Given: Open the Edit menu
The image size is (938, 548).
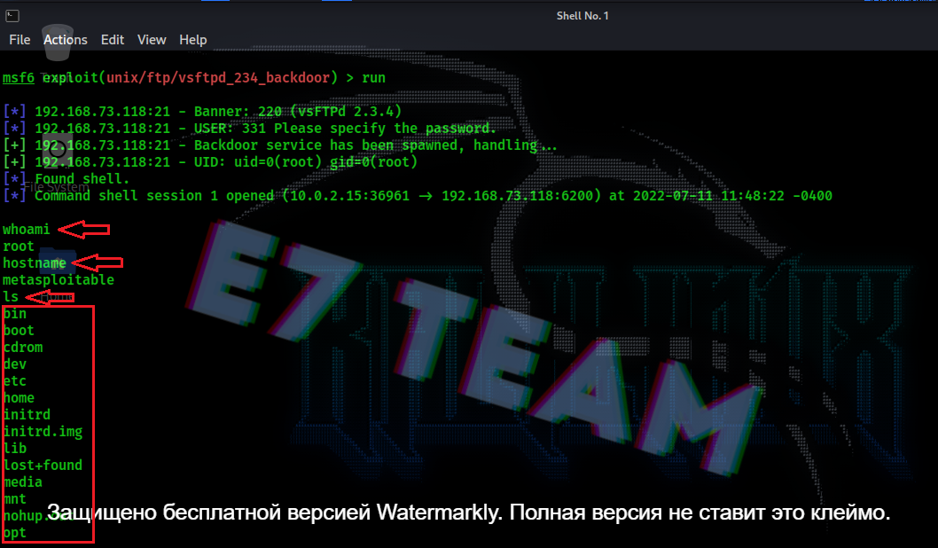Looking at the screenshot, I should pyautogui.click(x=113, y=40).
